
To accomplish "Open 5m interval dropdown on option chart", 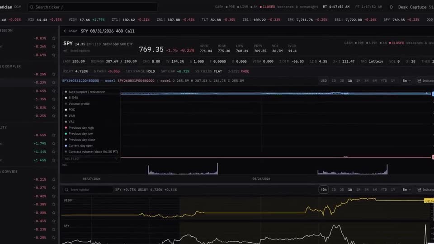I will pyautogui.click(x=406, y=80).
